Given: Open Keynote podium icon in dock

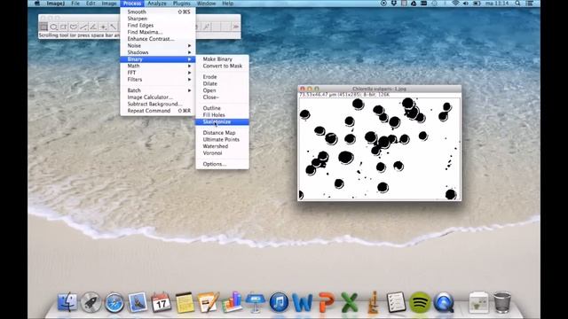Looking at the screenshot, I should click(x=256, y=302).
